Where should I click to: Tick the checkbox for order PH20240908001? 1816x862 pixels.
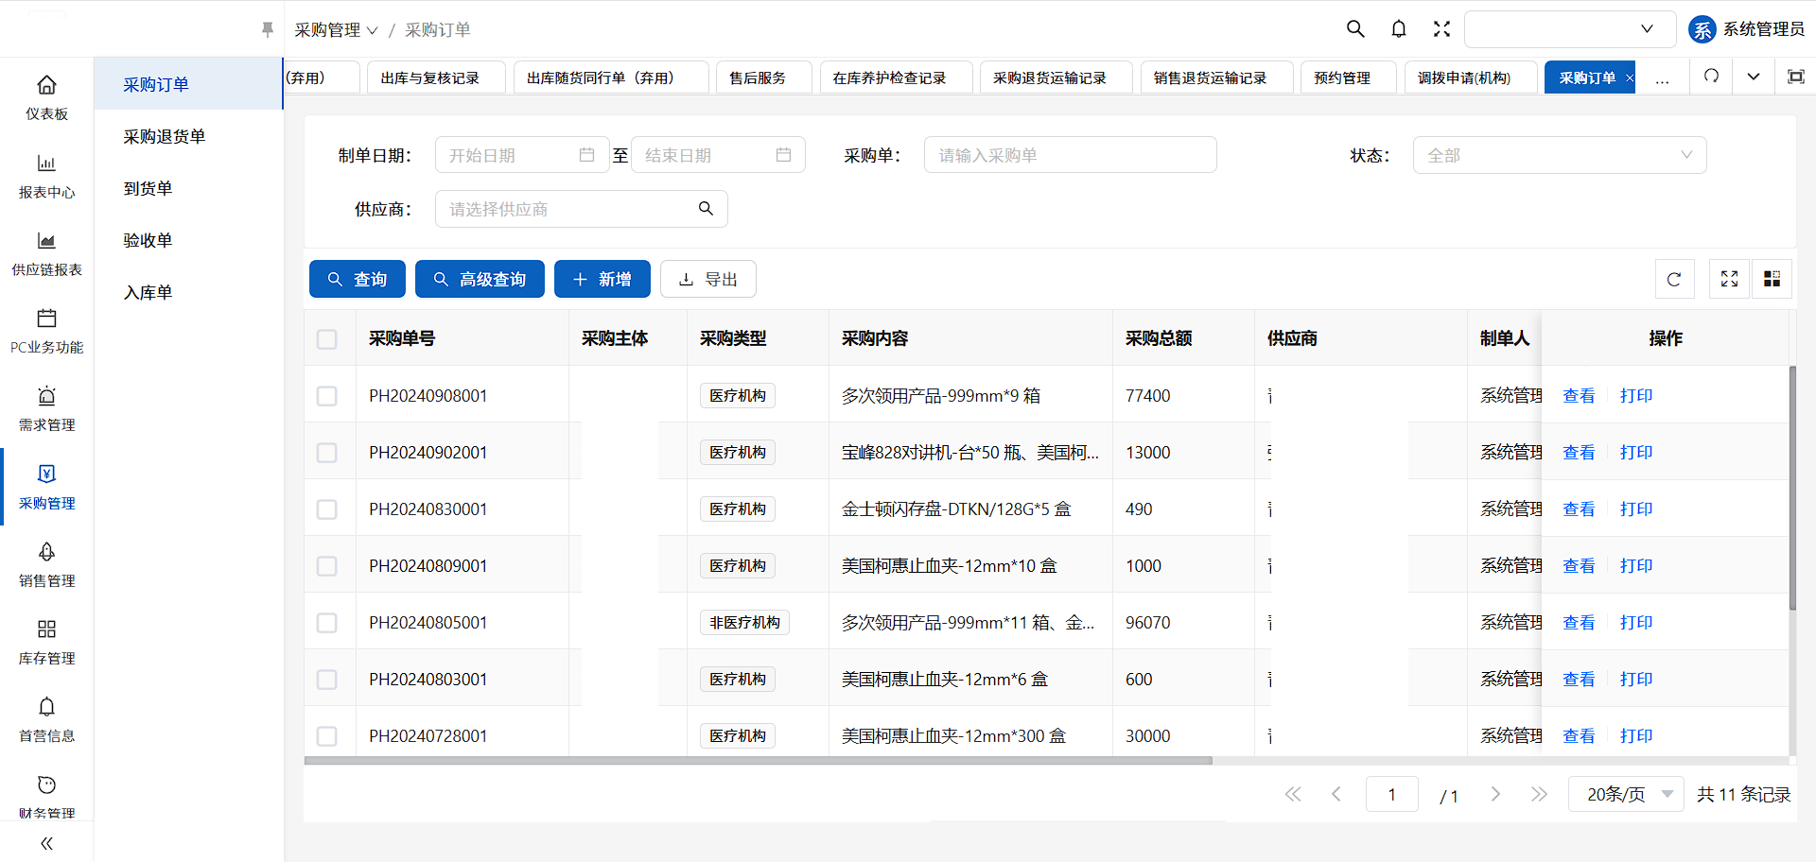pos(327,396)
